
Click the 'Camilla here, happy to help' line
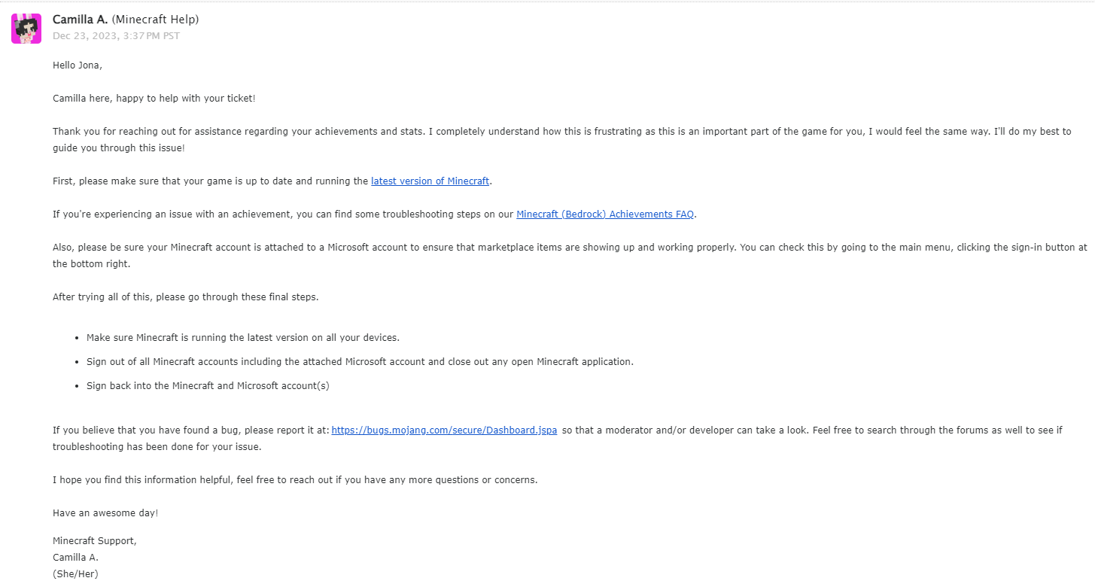(154, 99)
